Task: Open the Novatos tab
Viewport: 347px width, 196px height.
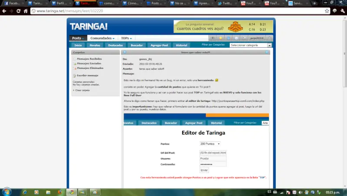Action: pos(95,45)
